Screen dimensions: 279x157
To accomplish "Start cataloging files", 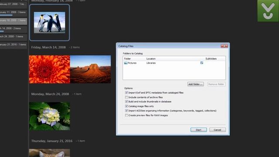I will click(x=199, y=130).
